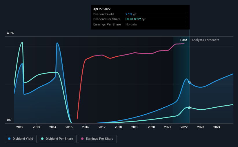This screenshot has width=238, height=147.
Task: Click the teal Dividend Per Share legend dot
Action: 42,139
